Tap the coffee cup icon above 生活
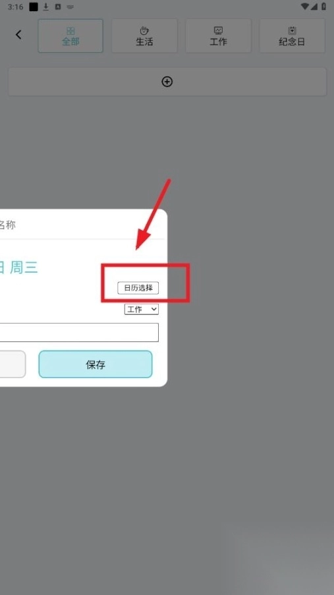Image resolution: width=334 pixels, height=595 pixels. click(x=144, y=30)
